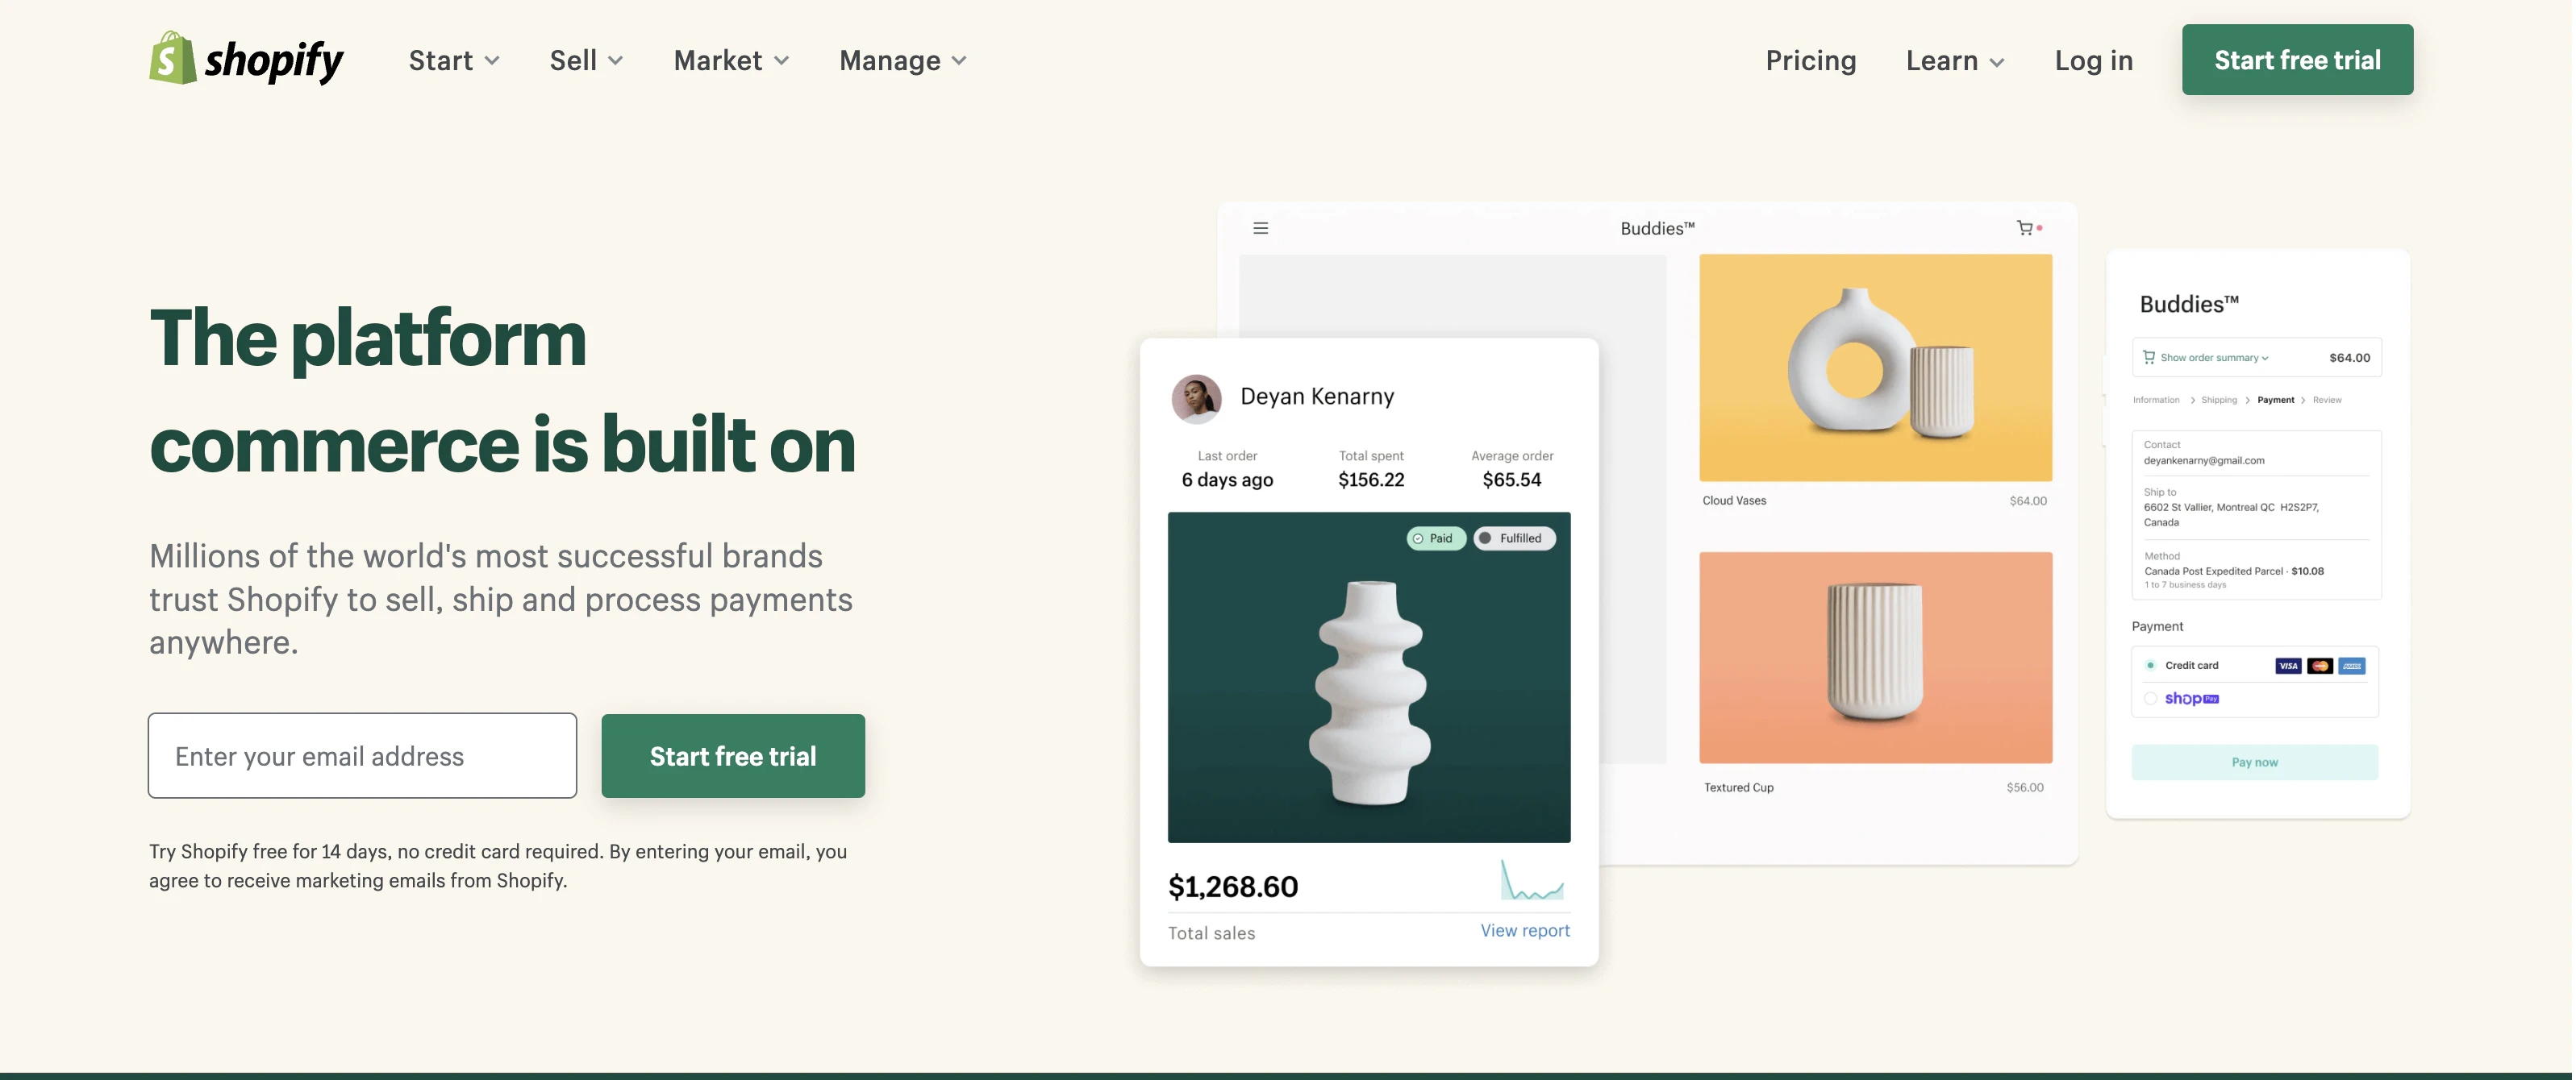Click the Visa card icon
Screen dimensions: 2576x1080
pos(2287,667)
